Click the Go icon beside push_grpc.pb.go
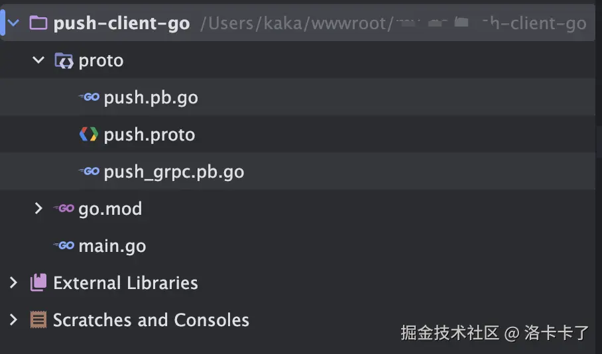 (x=89, y=172)
